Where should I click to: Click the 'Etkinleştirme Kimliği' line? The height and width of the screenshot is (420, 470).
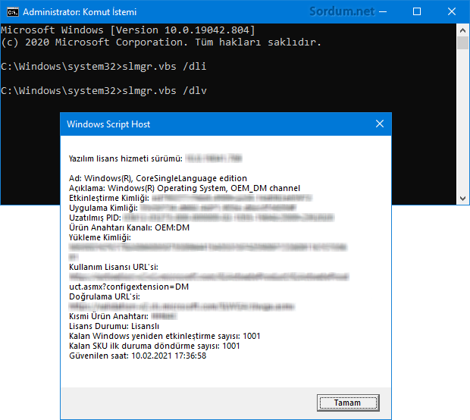click(190, 198)
